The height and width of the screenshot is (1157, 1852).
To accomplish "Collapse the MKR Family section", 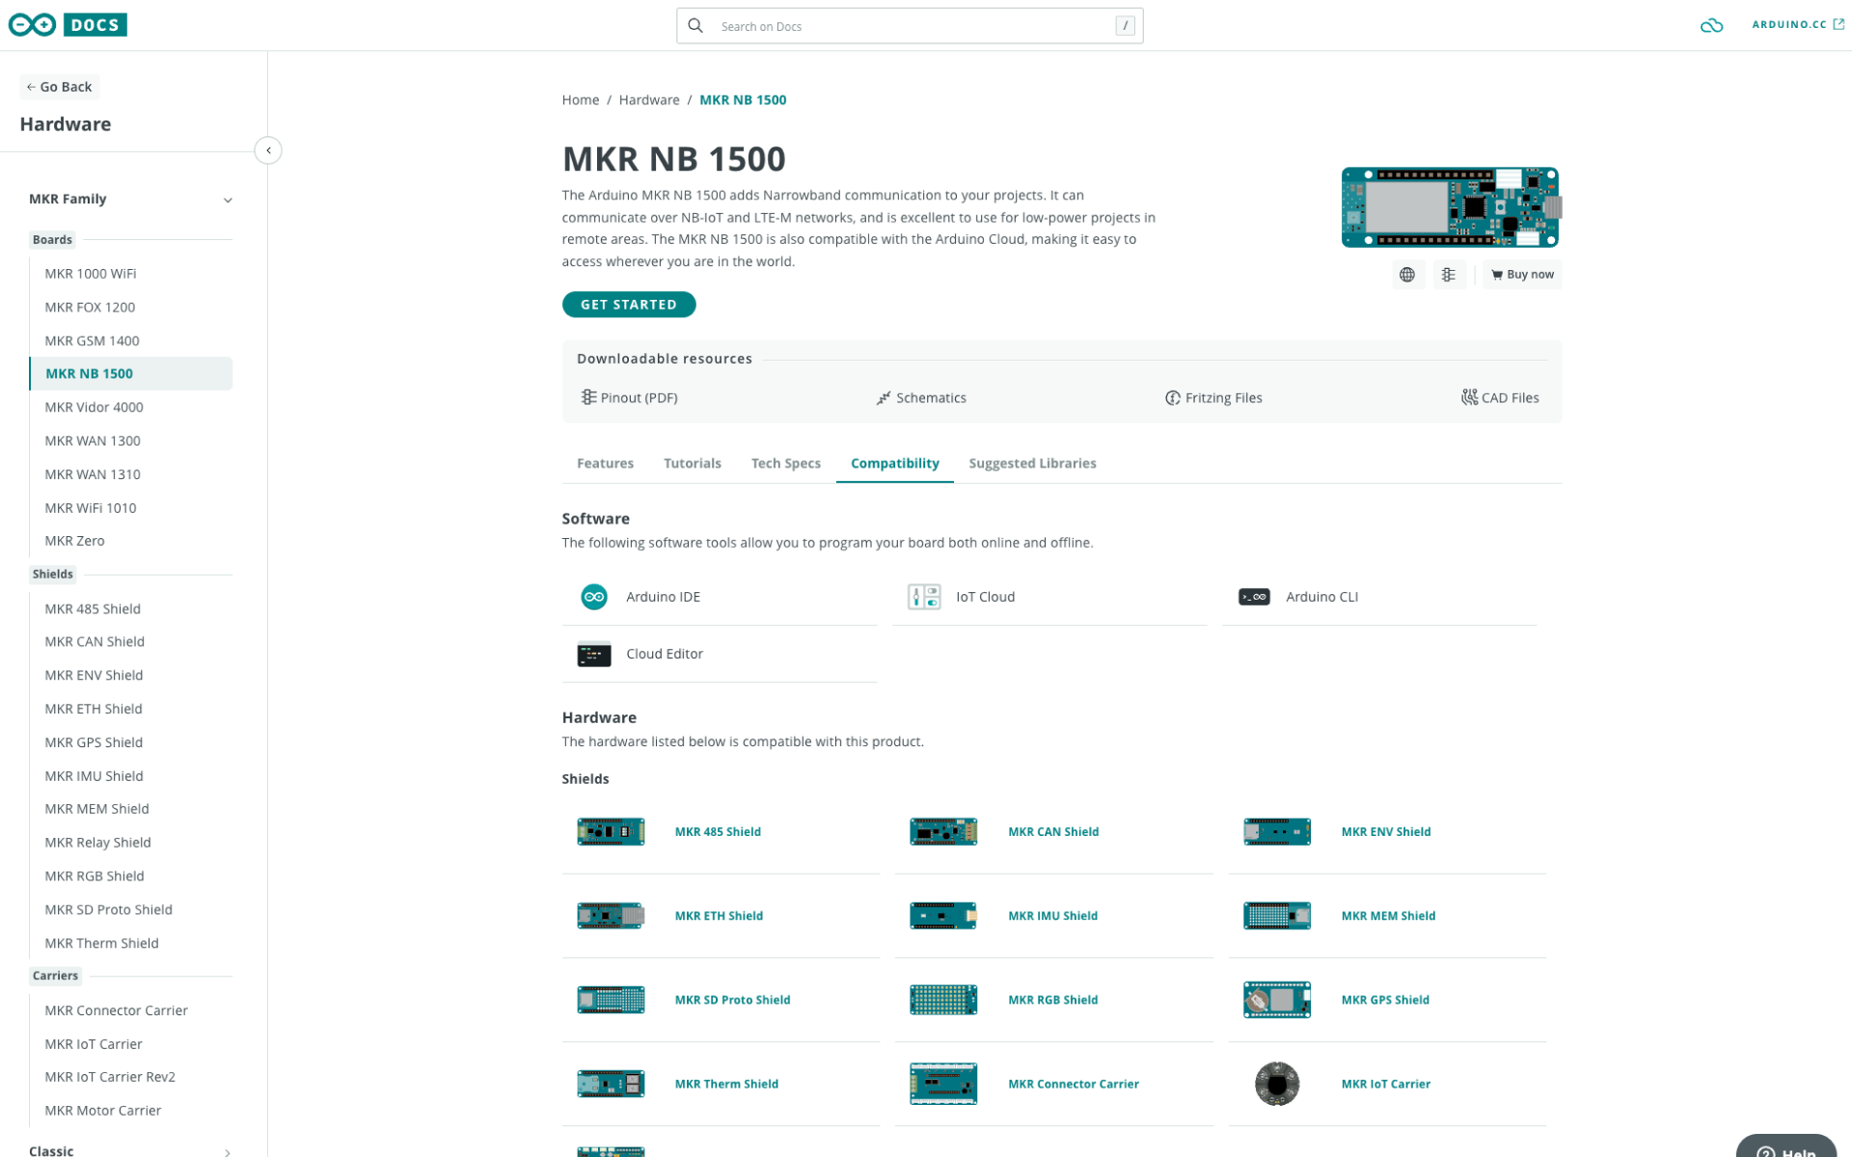I will click(x=228, y=200).
